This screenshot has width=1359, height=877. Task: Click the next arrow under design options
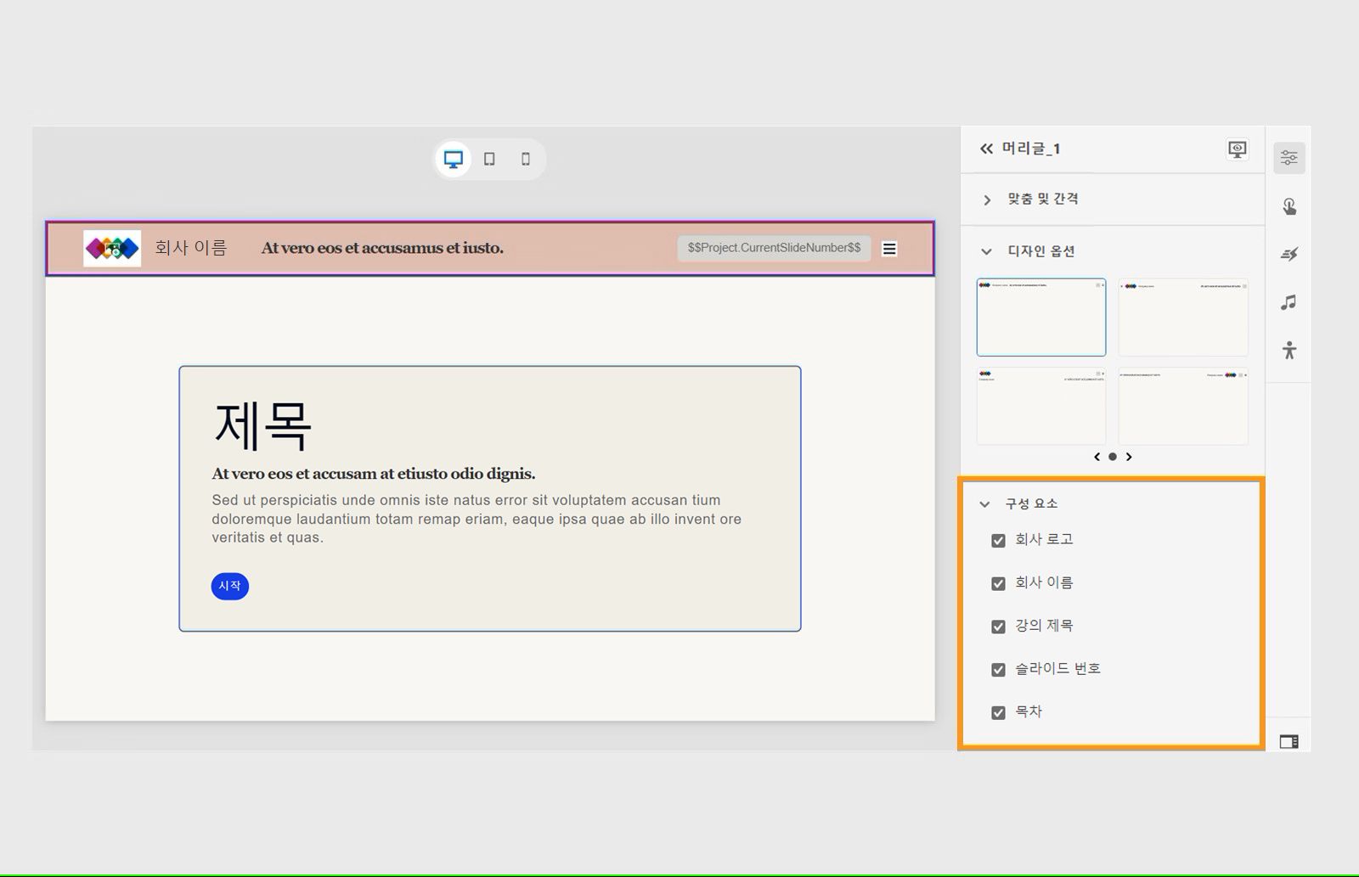coord(1130,457)
